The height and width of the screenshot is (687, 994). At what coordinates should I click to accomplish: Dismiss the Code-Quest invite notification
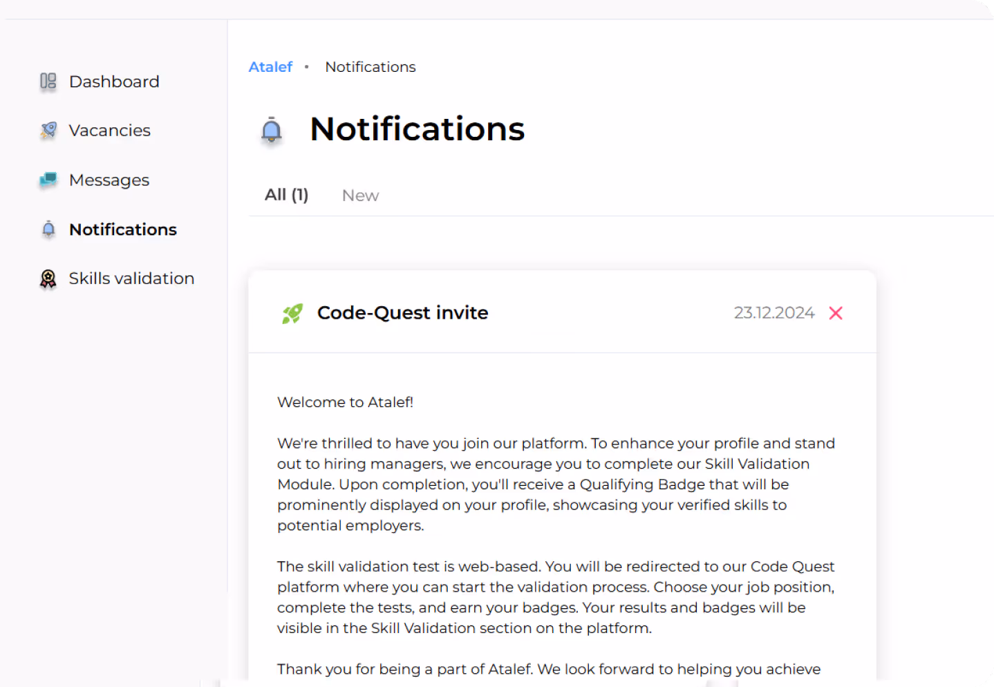[x=836, y=312]
